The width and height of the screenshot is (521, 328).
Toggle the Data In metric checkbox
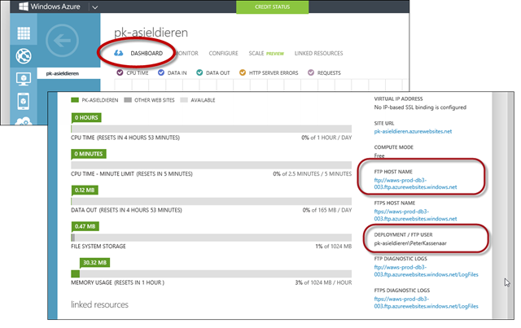161,72
